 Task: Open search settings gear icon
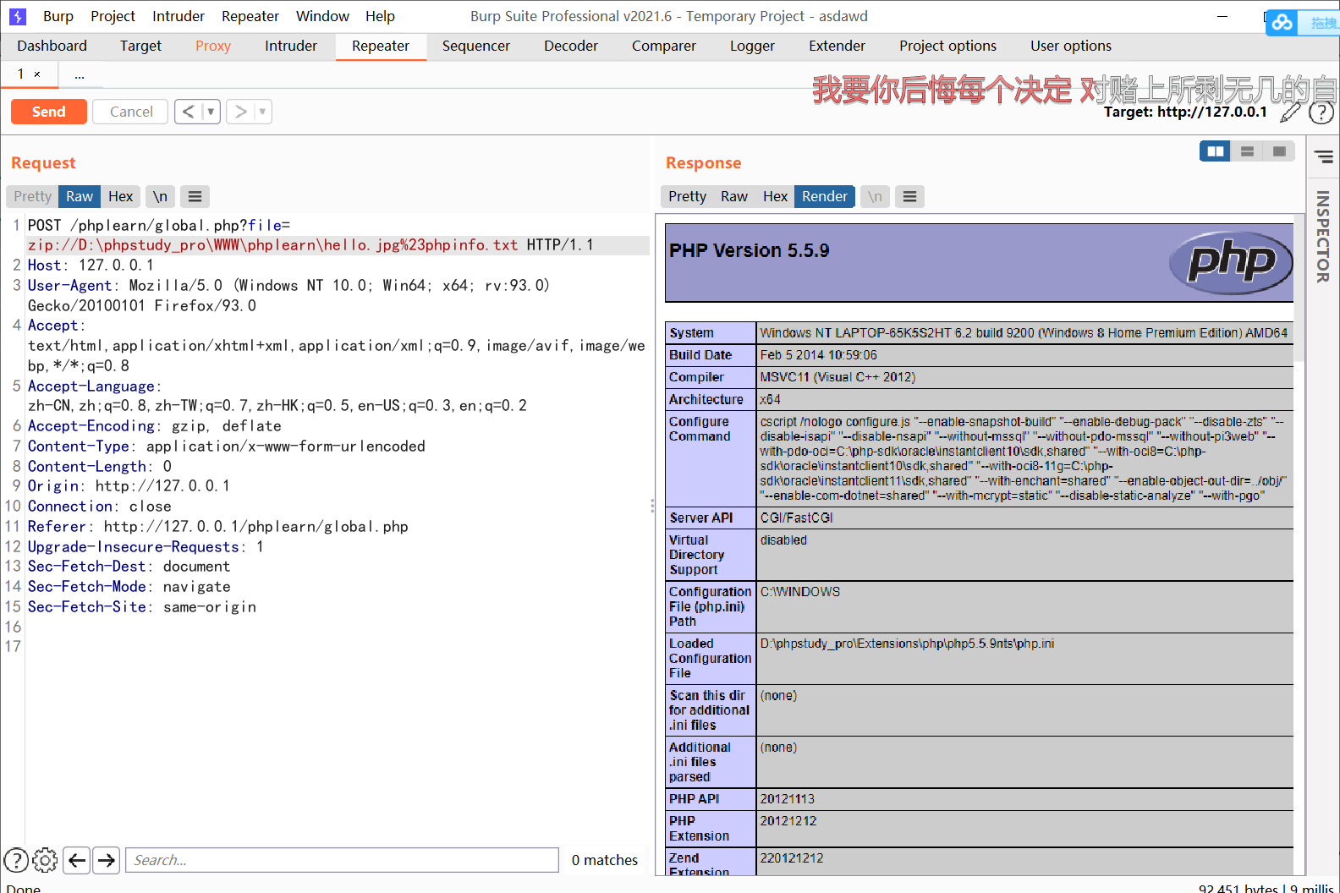click(x=45, y=860)
